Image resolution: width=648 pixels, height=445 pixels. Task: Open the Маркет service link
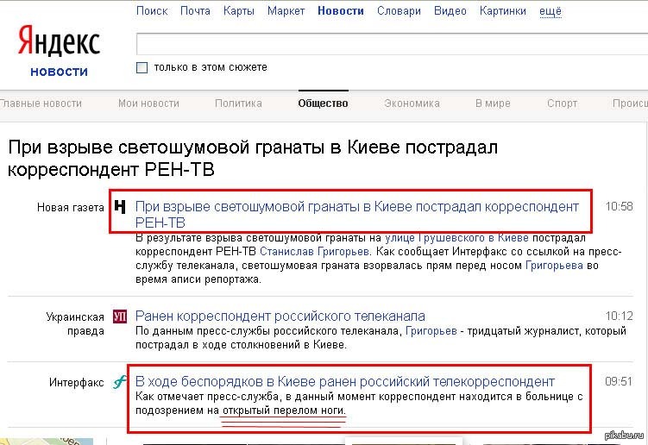286,10
